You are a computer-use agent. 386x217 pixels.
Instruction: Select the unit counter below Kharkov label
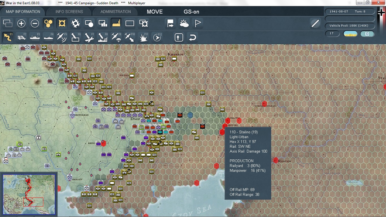pos(174,59)
